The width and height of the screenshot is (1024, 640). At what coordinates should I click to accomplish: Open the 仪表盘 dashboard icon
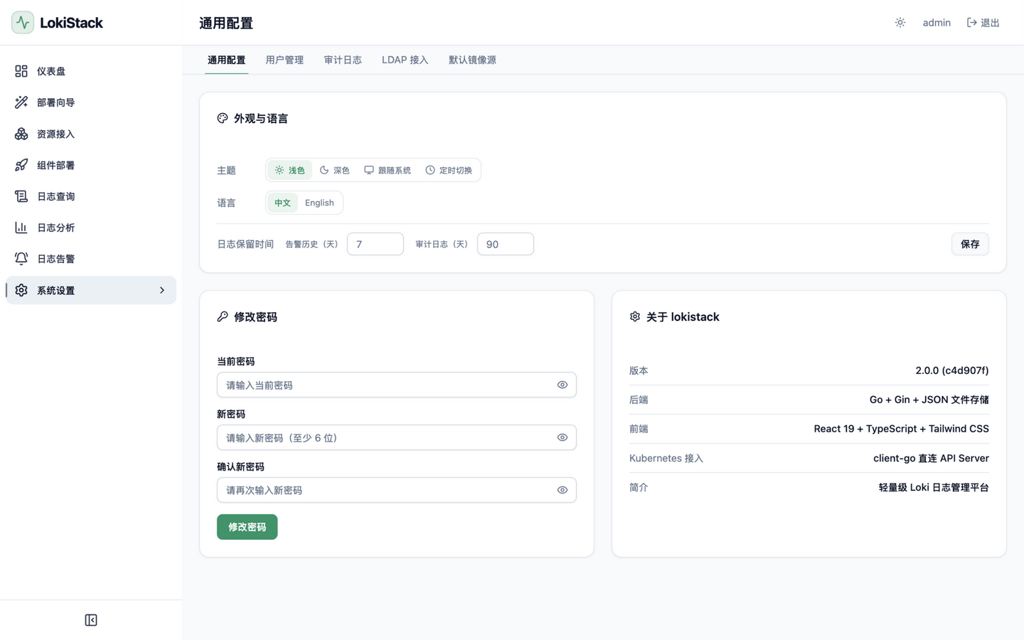[21, 71]
